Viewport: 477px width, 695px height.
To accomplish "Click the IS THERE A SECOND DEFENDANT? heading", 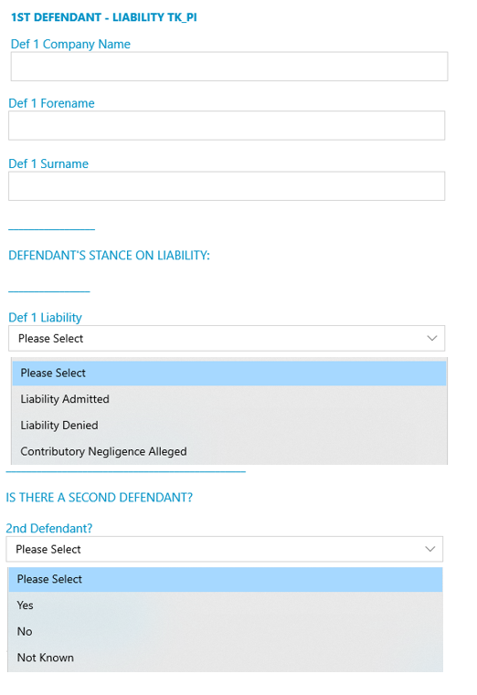I will (100, 498).
